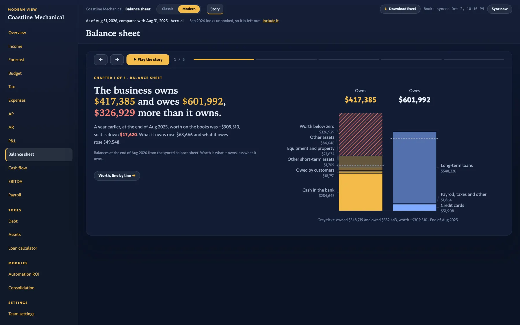Jump to fifth story progress segment

[x=474, y=60]
